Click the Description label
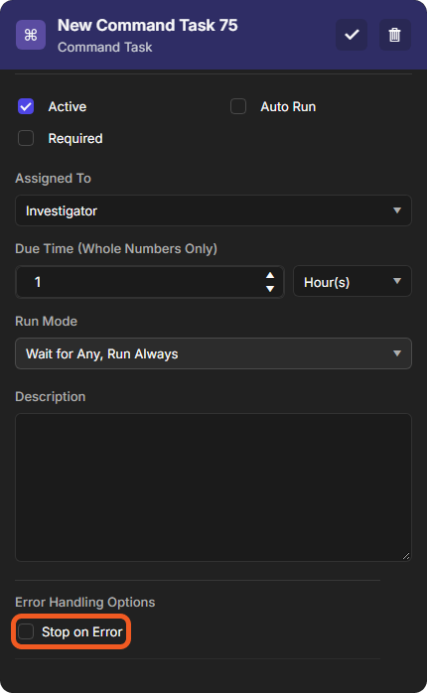This screenshot has width=427, height=693. click(51, 396)
